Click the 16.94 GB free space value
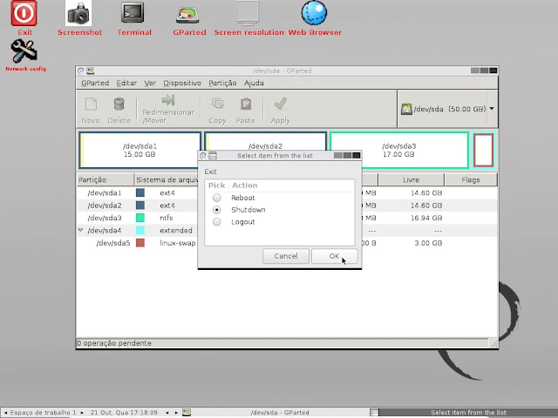 click(426, 218)
